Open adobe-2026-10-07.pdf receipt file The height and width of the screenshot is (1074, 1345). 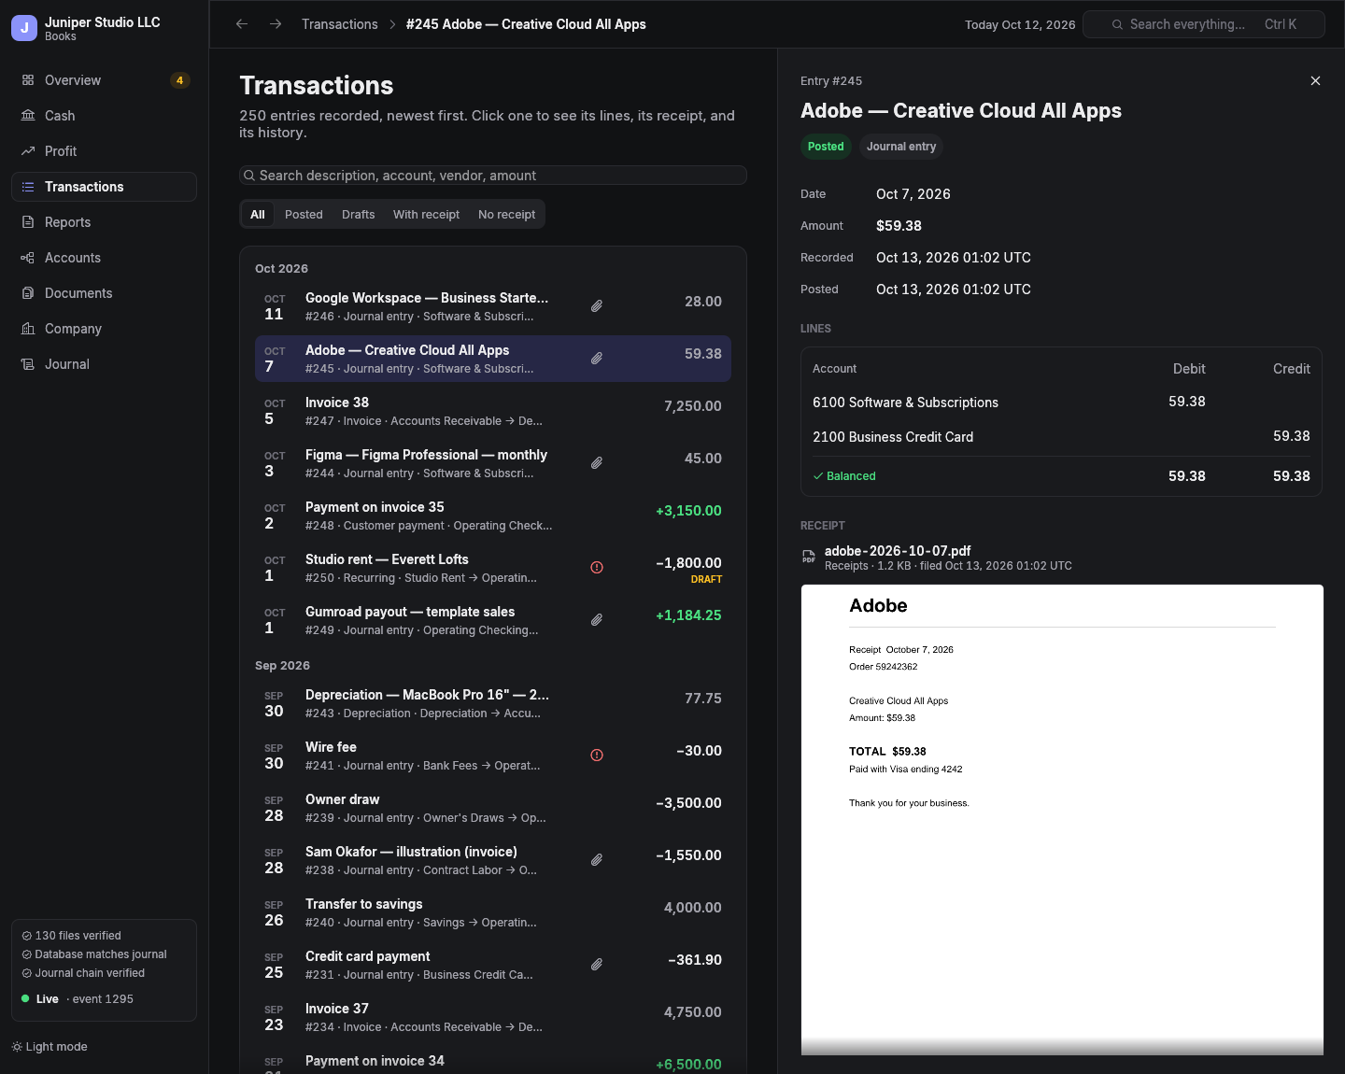898,551
